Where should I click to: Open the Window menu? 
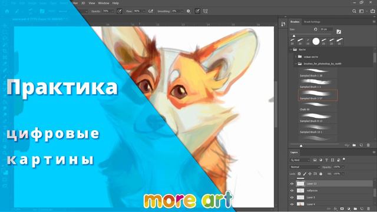tap(104, 3)
